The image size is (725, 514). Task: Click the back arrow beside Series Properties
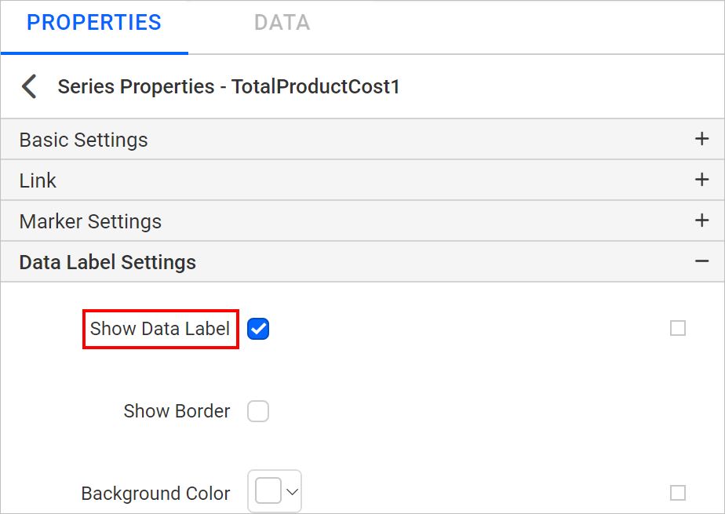pos(29,86)
